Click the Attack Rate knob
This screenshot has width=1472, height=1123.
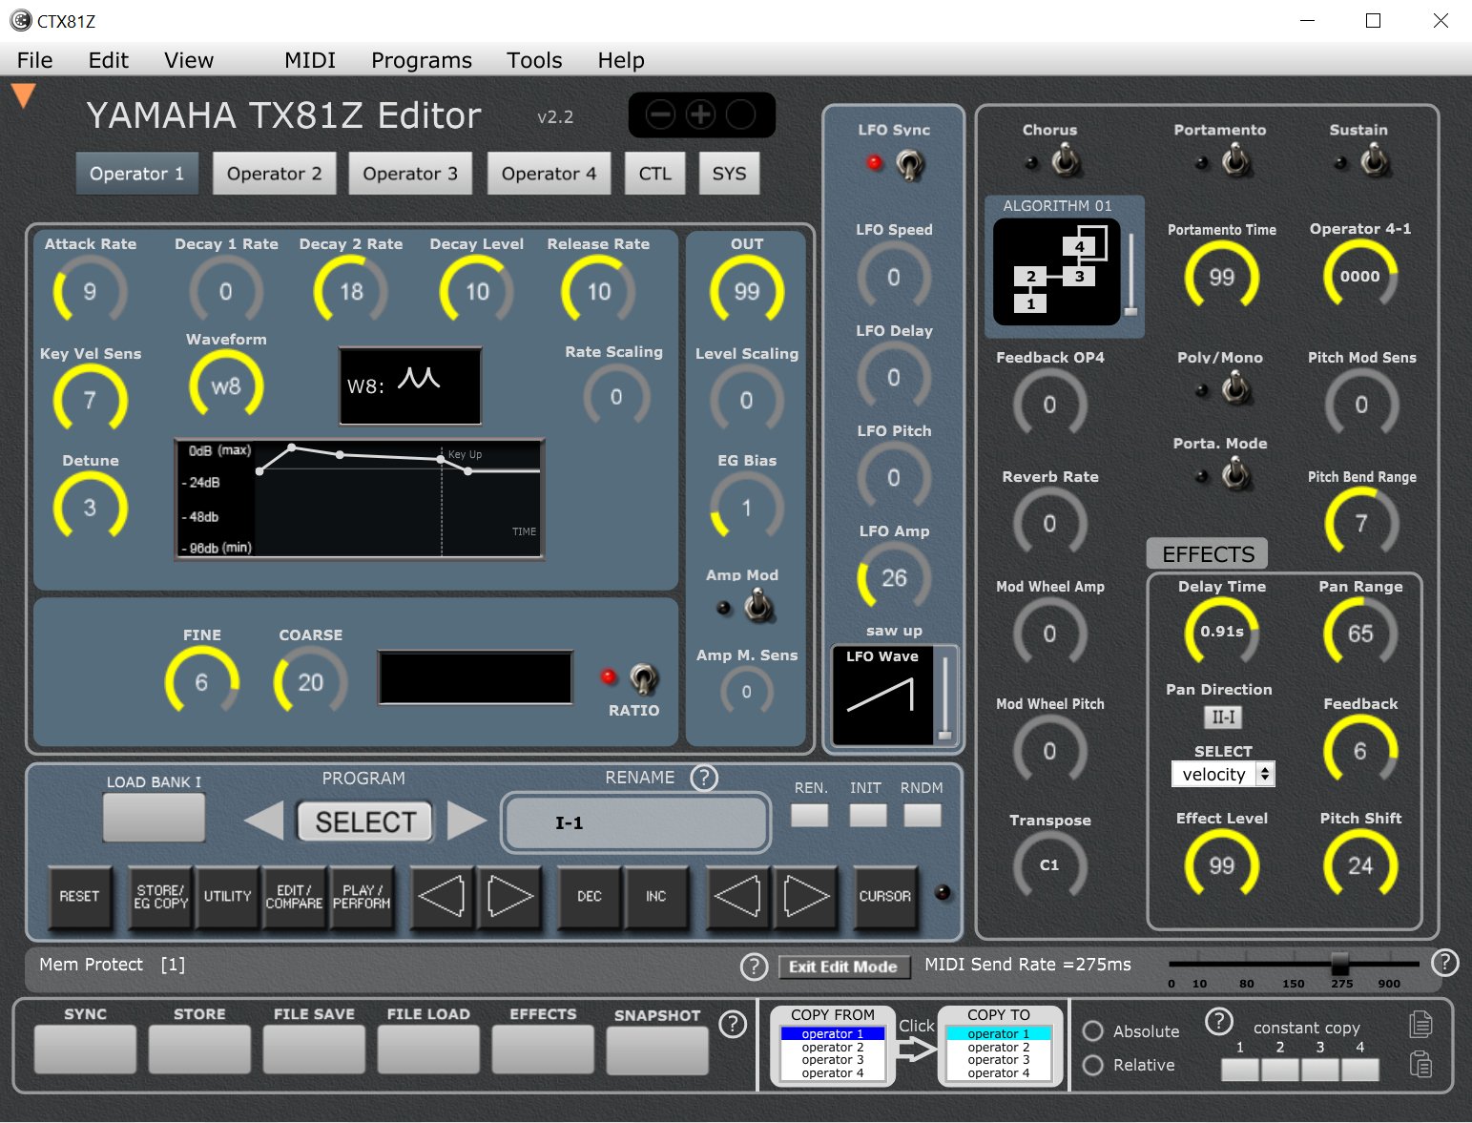[90, 291]
